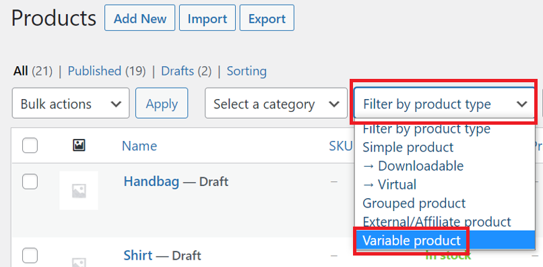Collapse the Filter by product type dropdown
Screen dimensions: 543x267
point(445,103)
